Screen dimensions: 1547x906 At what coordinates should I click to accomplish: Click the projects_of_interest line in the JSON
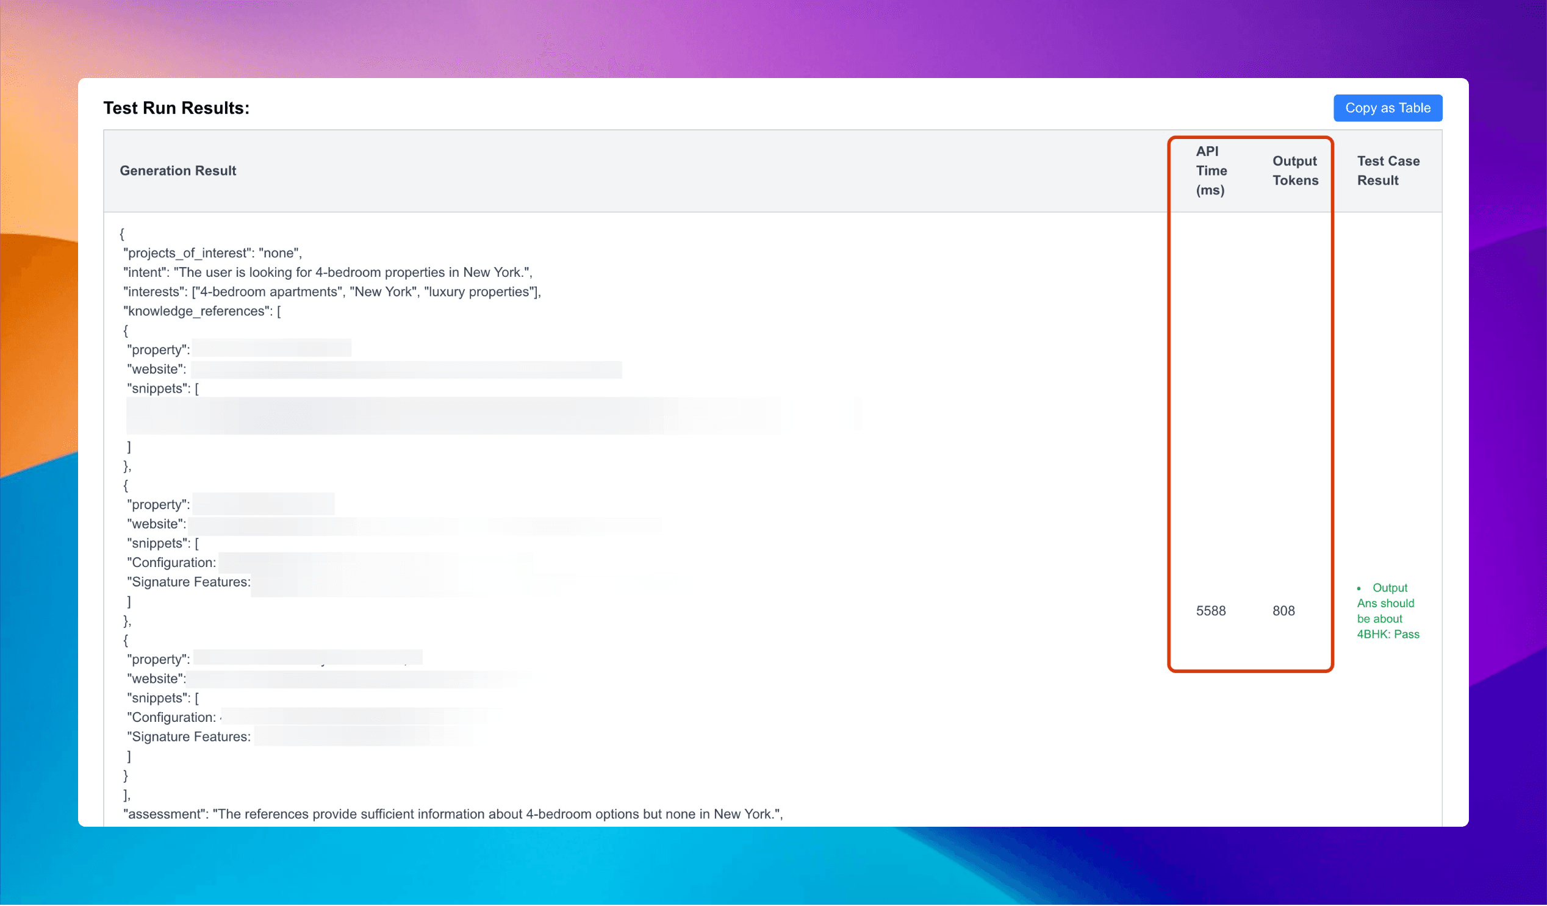pyautogui.click(x=212, y=254)
